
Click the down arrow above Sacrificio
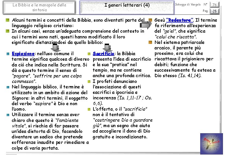(108, 48)
